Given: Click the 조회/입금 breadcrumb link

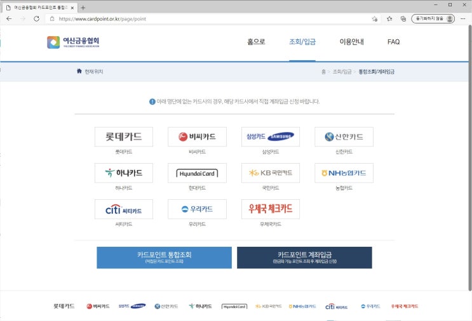Looking at the screenshot, I should point(342,72).
